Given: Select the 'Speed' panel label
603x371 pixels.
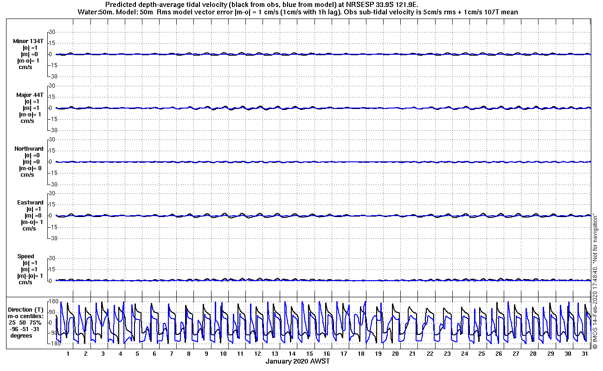Looking at the screenshot, I should [26, 256].
